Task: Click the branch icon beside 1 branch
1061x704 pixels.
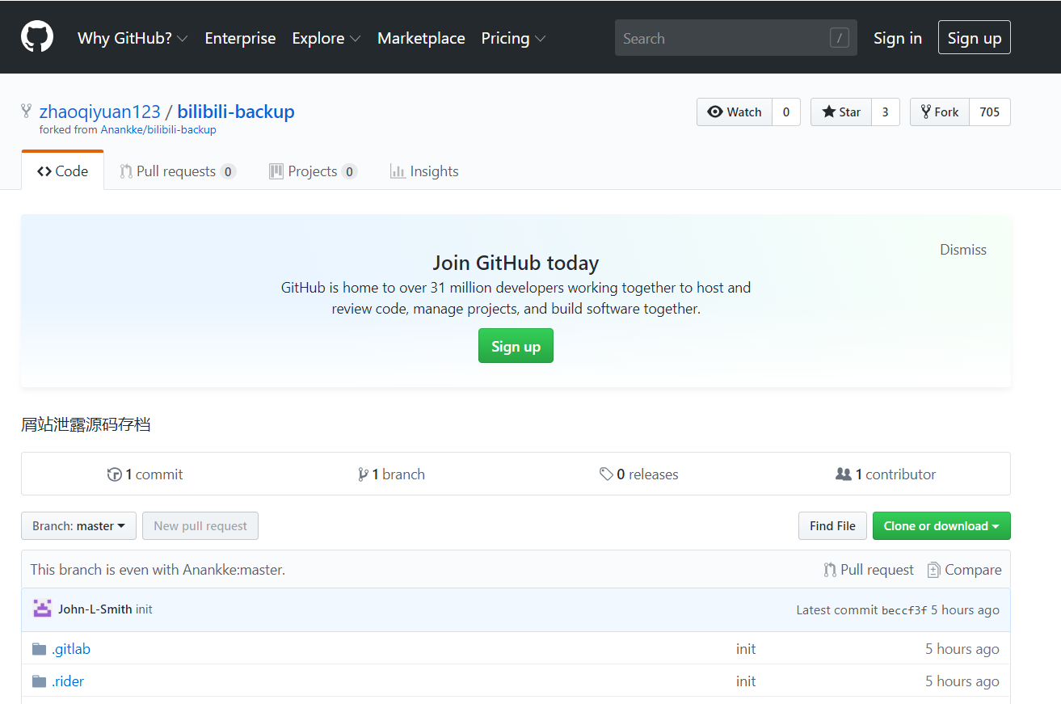Action: [x=363, y=474]
